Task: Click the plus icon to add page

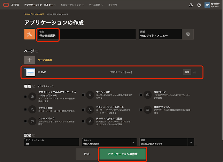Action: [30, 60]
